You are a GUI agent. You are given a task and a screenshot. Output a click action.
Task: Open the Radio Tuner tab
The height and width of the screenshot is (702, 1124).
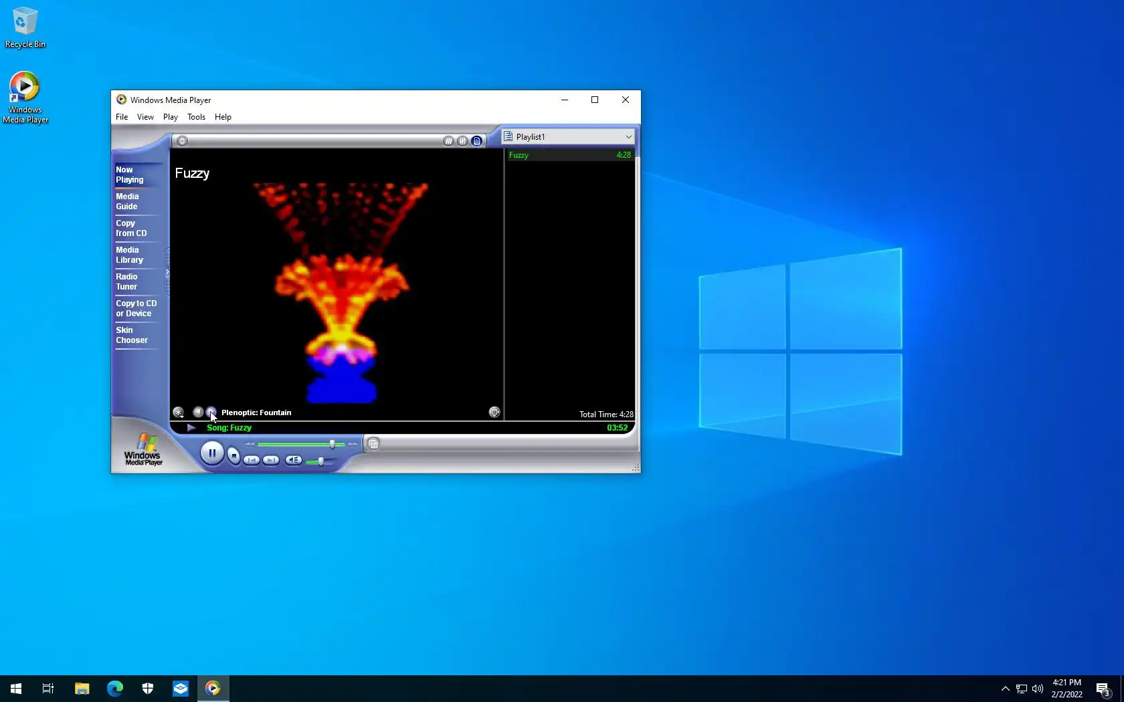click(138, 282)
